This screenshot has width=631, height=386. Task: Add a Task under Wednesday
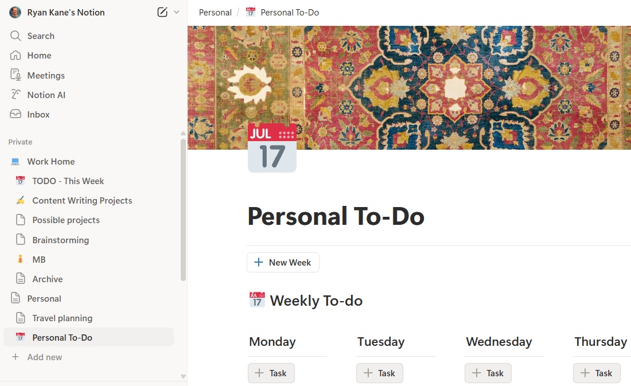488,373
